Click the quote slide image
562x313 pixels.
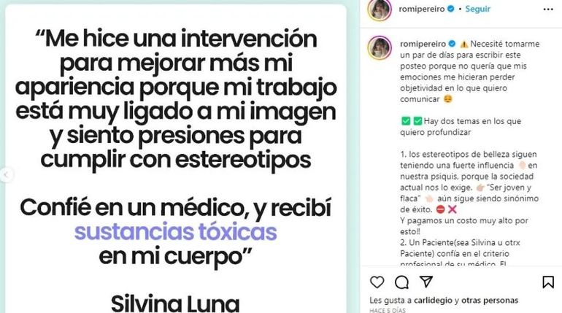click(176, 158)
